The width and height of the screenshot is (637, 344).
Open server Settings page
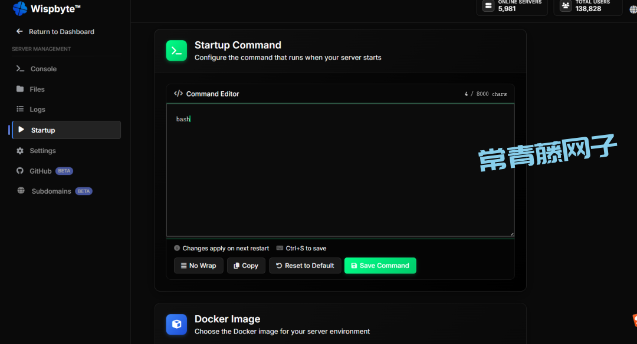(42, 151)
